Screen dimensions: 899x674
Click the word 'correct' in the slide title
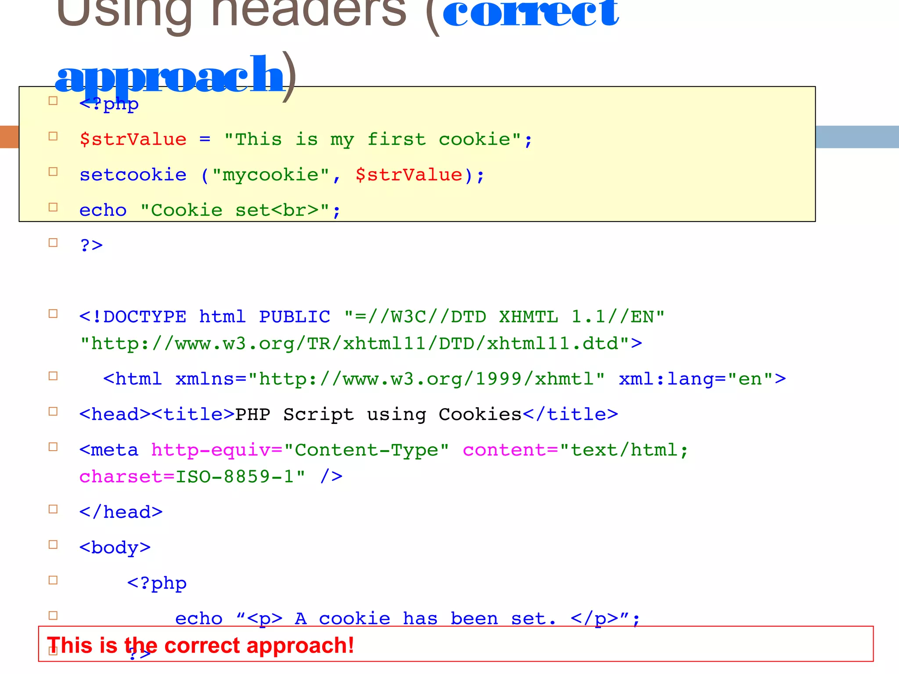click(530, 13)
